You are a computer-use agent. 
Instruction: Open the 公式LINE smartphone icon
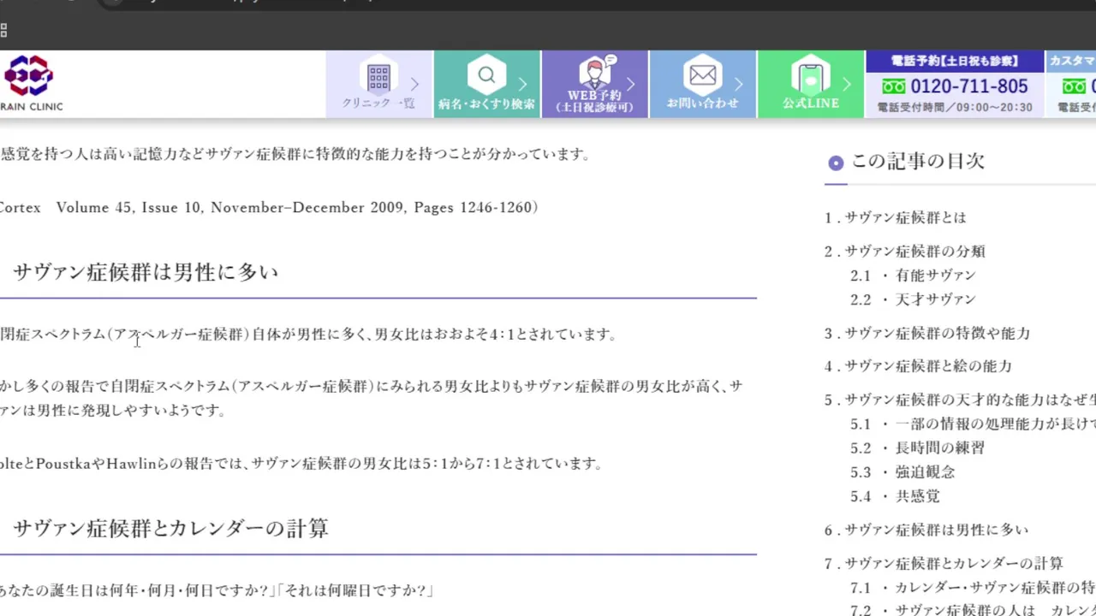tap(811, 76)
